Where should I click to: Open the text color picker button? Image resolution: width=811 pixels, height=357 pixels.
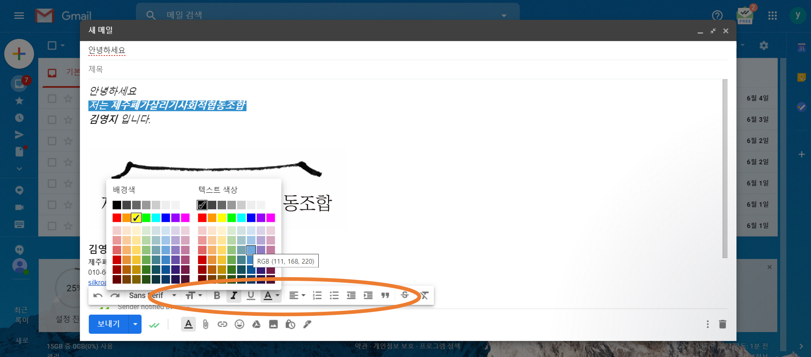(271, 295)
